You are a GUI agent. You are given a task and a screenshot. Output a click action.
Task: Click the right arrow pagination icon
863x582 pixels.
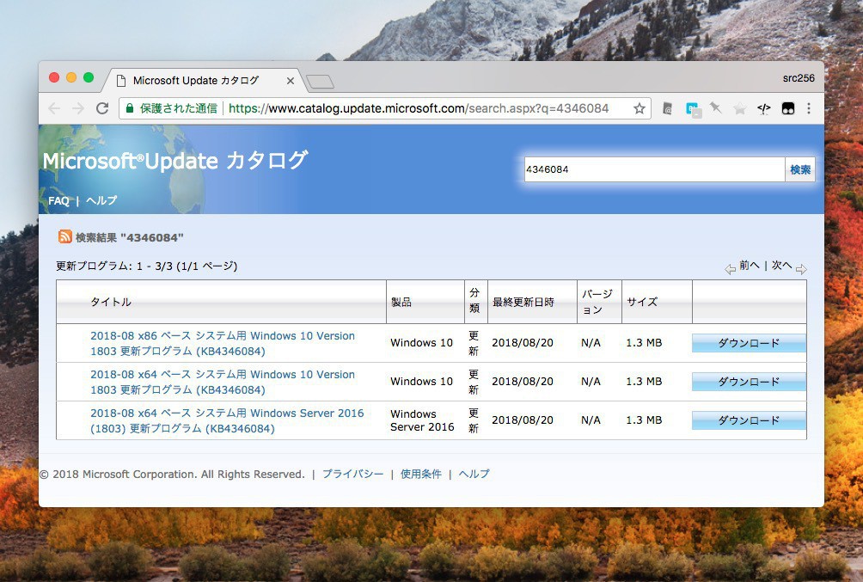[x=801, y=269]
